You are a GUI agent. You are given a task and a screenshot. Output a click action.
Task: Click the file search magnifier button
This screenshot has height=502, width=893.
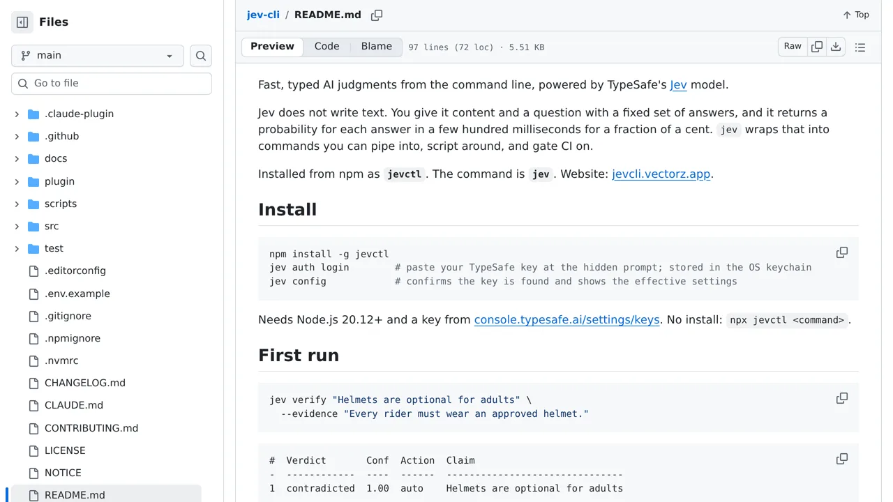(x=201, y=56)
